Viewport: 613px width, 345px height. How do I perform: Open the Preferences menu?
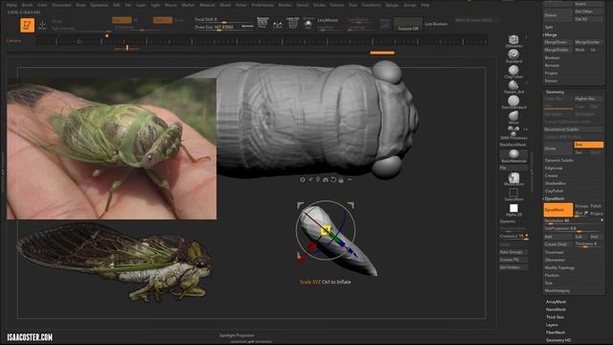click(x=262, y=5)
